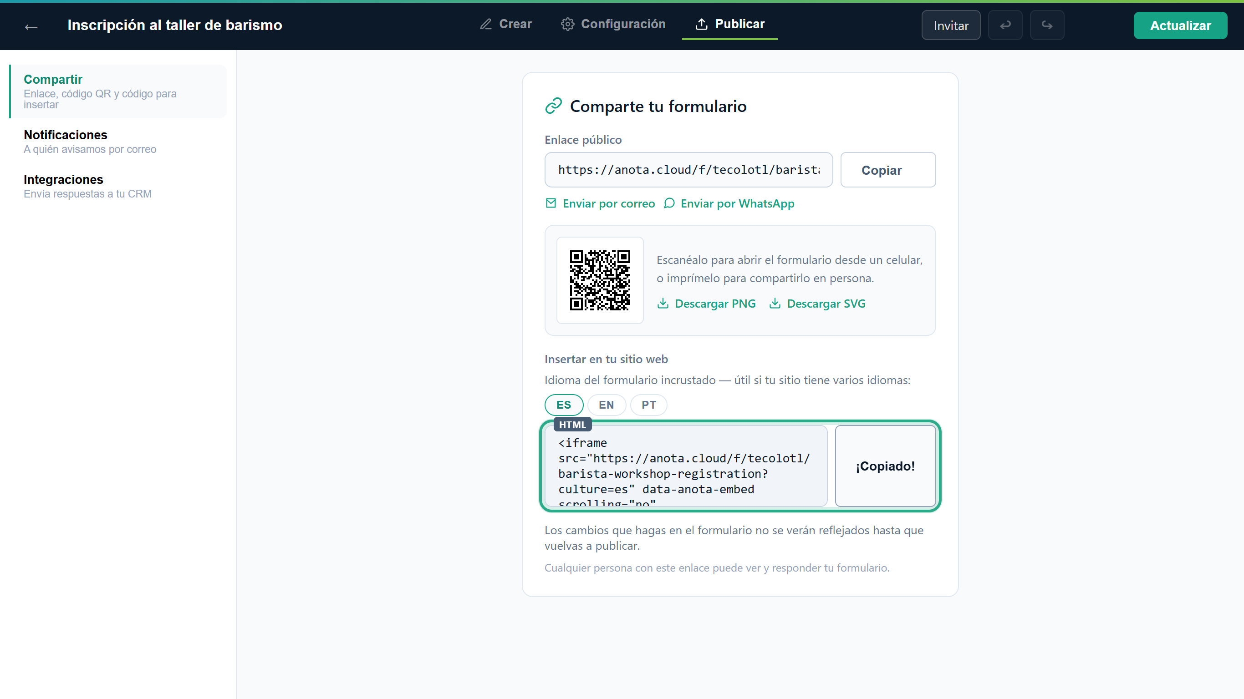Select the EN language option
The height and width of the screenshot is (699, 1244).
(x=606, y=405)
